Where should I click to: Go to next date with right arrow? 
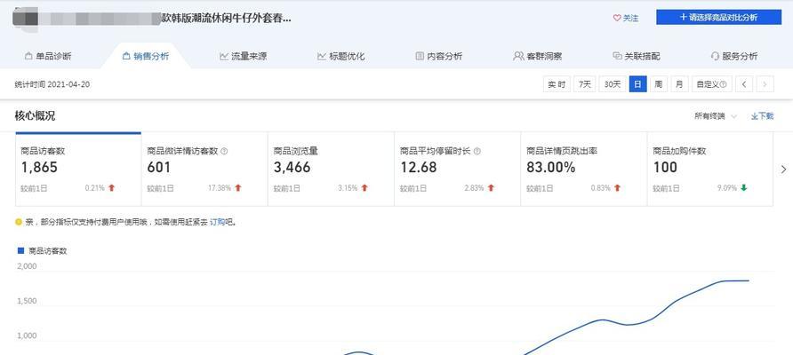[765, 84]
